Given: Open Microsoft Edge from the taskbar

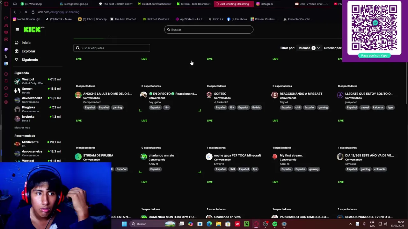Looking at the screenshot, I should coord(209,224).
